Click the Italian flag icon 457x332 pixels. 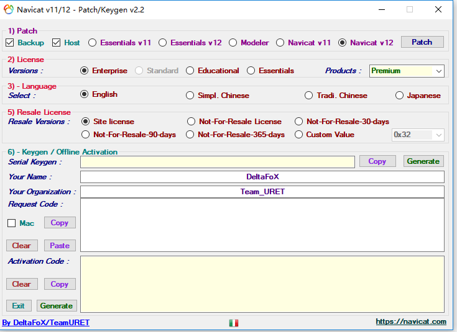pos(233,323)
